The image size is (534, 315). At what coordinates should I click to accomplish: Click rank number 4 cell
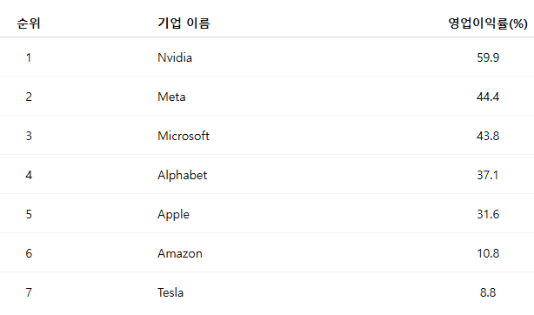tap(29, 175)
